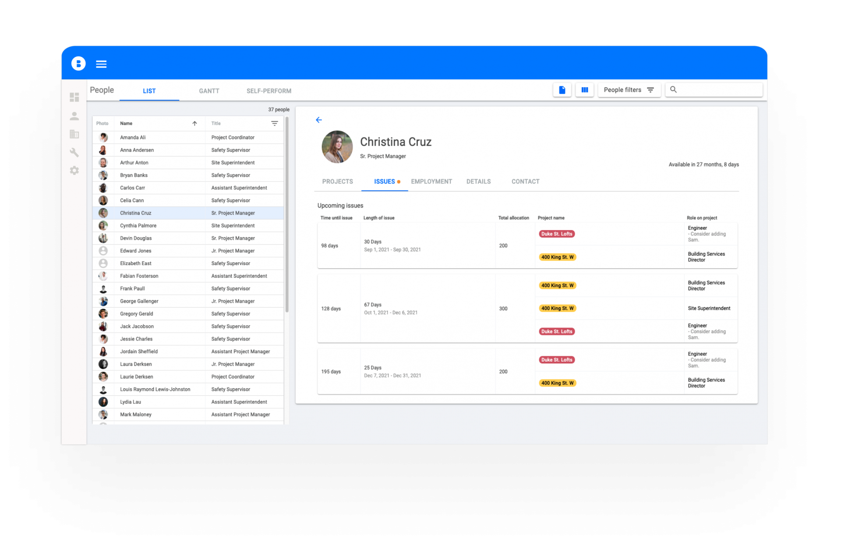Click the search magnifier in the search bar

coord(673,89)
